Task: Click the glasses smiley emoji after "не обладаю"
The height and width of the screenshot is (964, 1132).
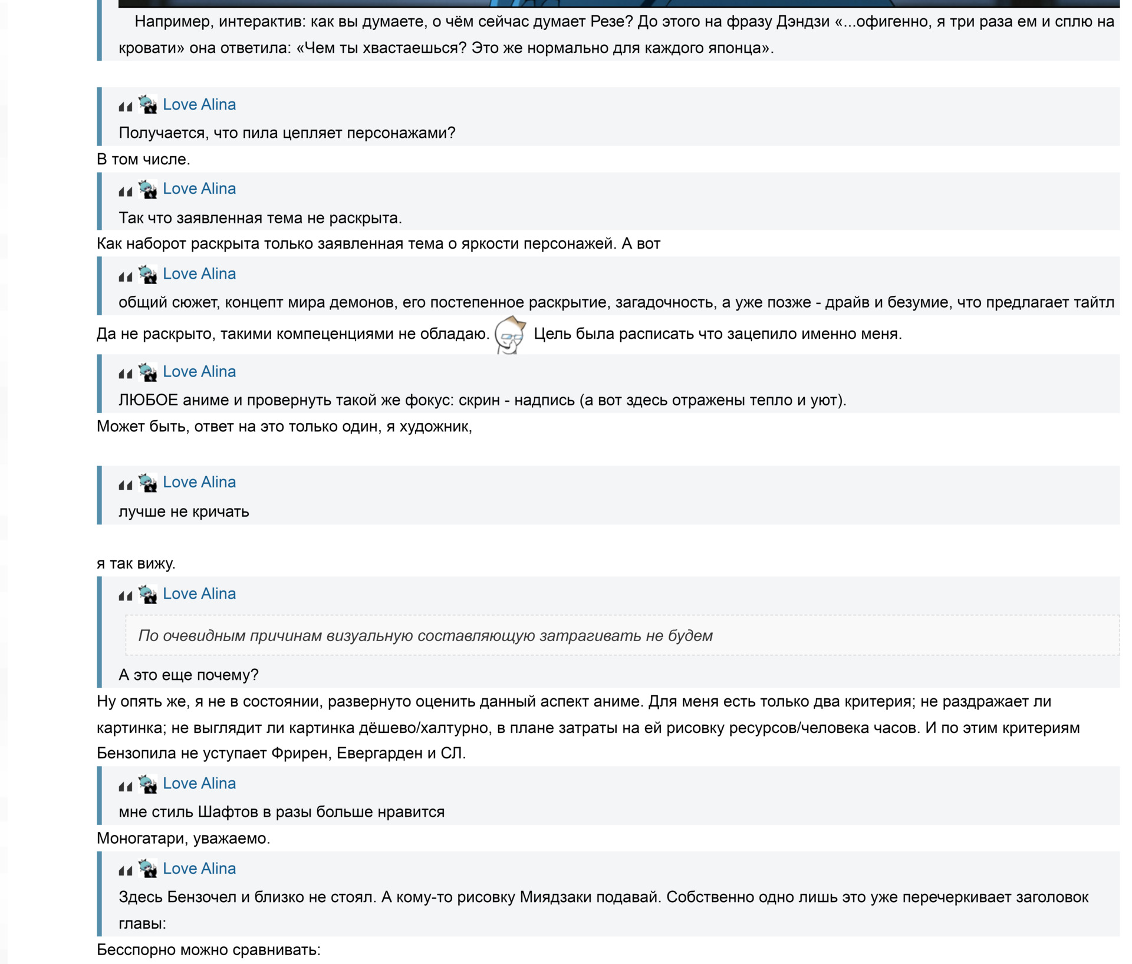Action: point(510,335)
